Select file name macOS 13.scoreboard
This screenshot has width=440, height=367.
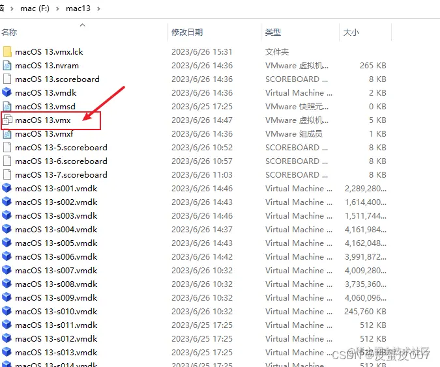coord(57,79)
